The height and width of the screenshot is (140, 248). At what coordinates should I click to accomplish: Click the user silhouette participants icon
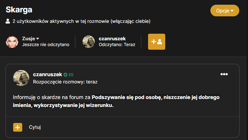(8, 21)
